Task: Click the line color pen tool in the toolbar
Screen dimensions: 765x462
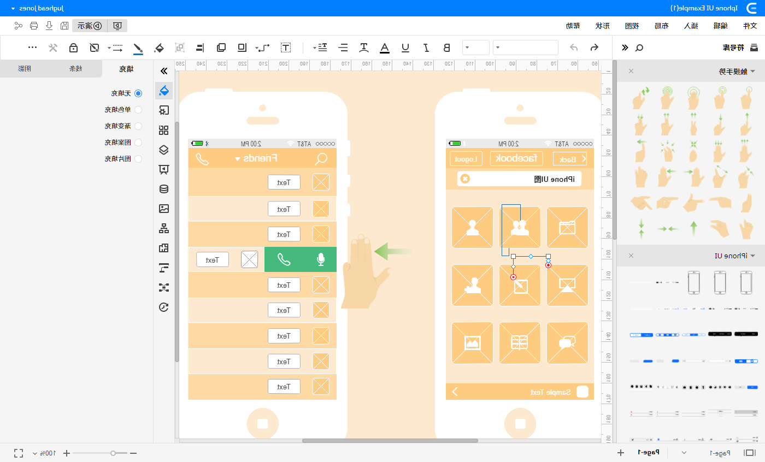Action: coord(138,48)
